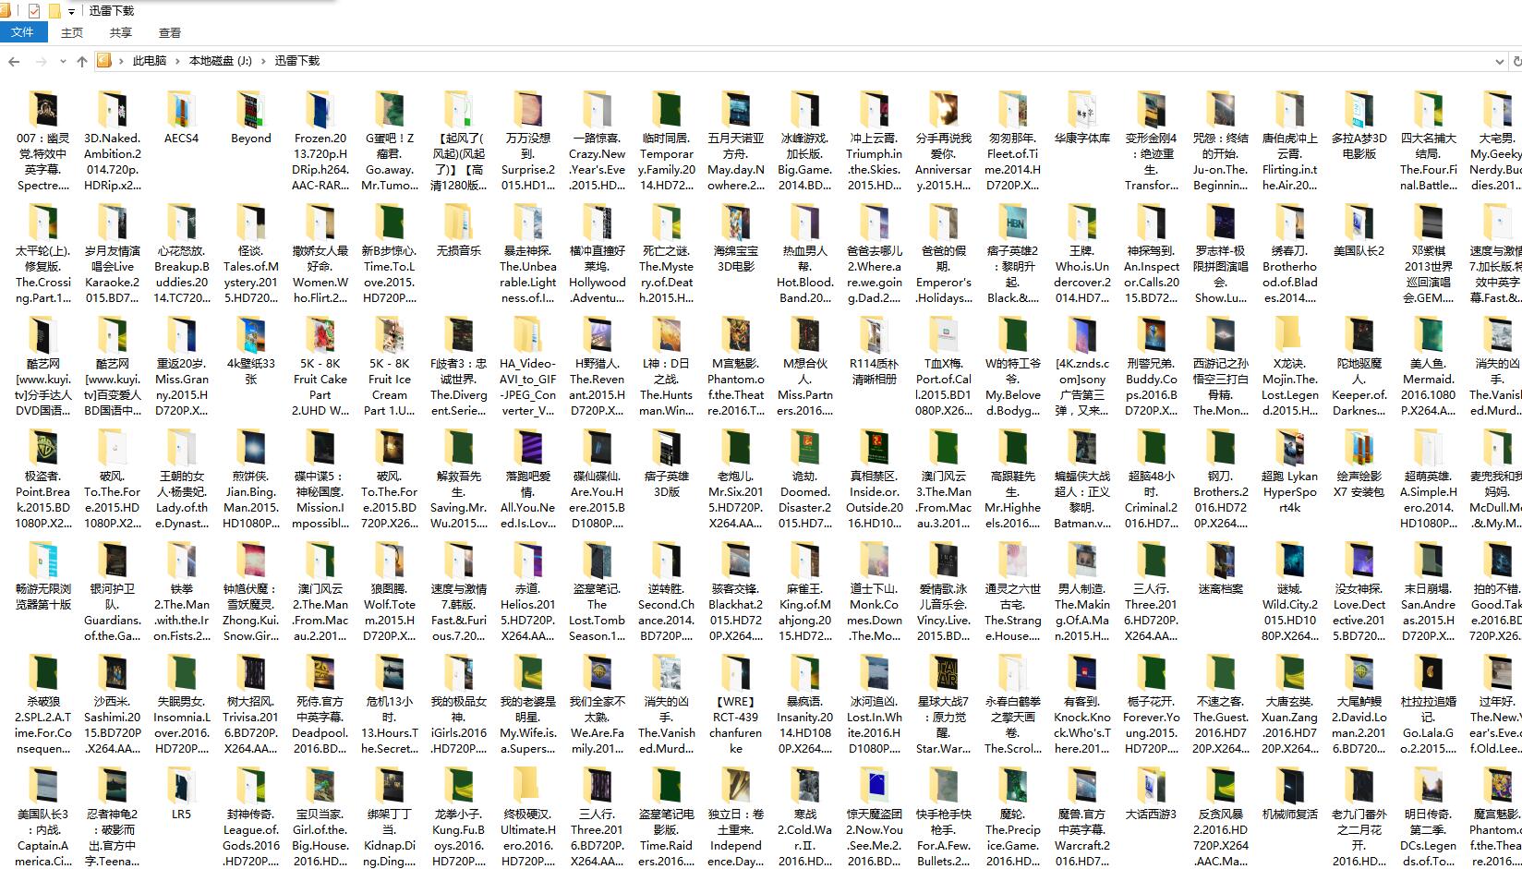Select the LR5 folder

click(x=181, y=794)
